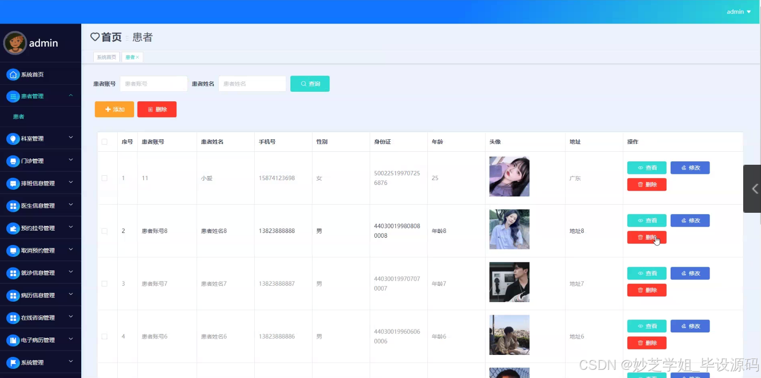This screenshot has height=378, width=761.
Task: Tick the checkbox for row 患者账号7
Action: pos(104,284)
